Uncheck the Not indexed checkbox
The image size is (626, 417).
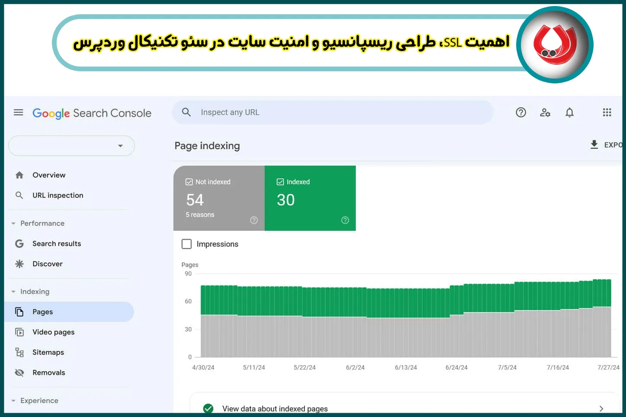pyautogui.click(x=189, y=181)
